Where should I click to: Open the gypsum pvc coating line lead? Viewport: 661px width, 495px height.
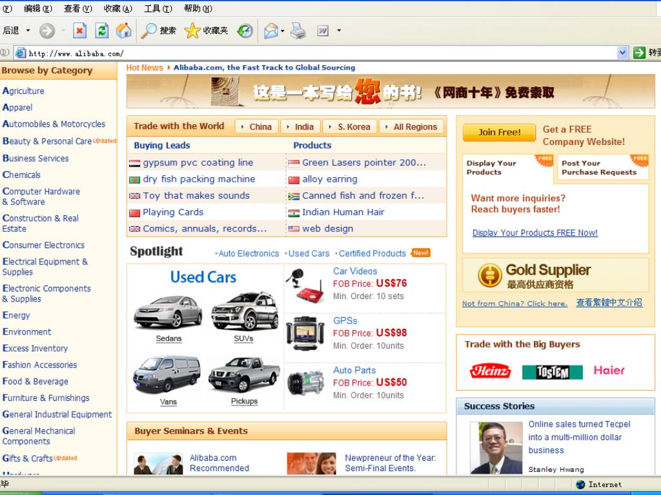[198, 162]
